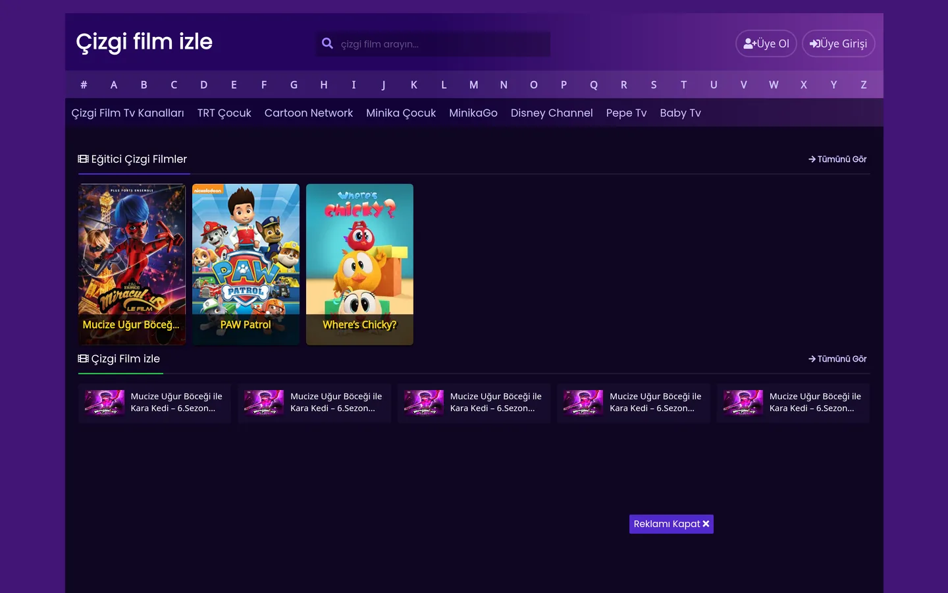The height and width of the screenshot is (593, 948).
Task: Open the Üye Ol sign-up button
Action: [766, 43]
